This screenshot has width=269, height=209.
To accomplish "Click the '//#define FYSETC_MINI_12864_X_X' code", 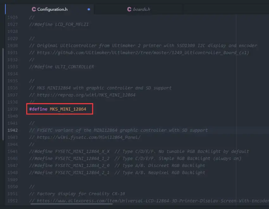I will 69,151.
